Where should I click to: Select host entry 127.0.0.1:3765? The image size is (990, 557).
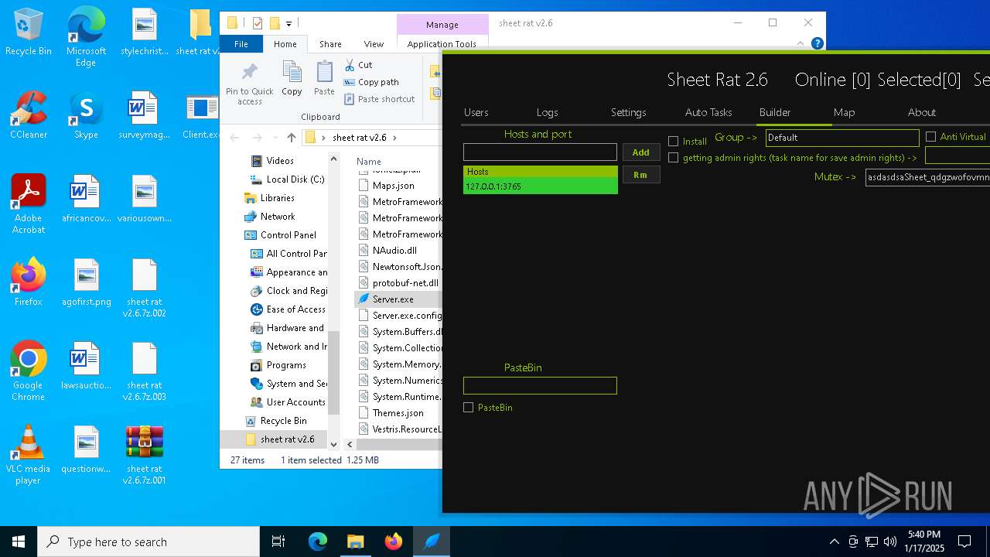541,186
